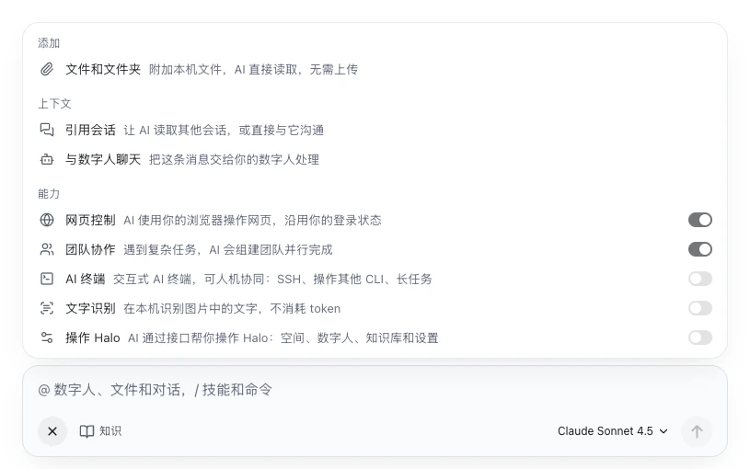750x469 pixels.
Task: Click the paperclip icon for files and folders
Action: pos(47,69)
